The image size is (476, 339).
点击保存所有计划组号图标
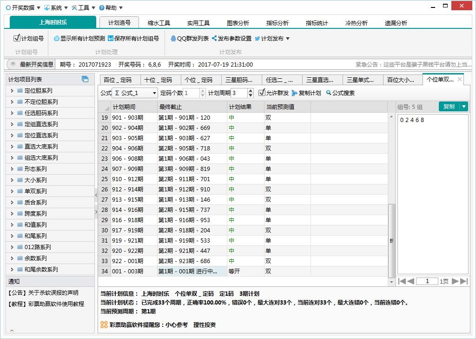click(x=110, y=38)
